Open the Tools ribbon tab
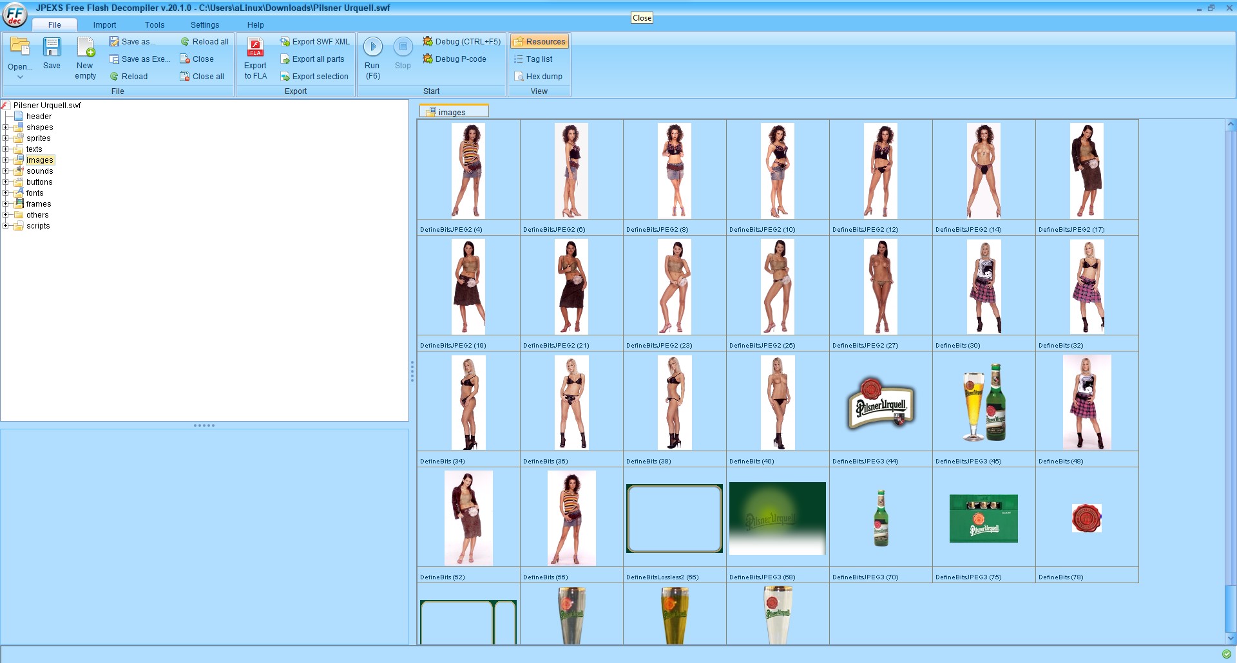The width and height of the screenshot is (1237, 663). (155, 25)
